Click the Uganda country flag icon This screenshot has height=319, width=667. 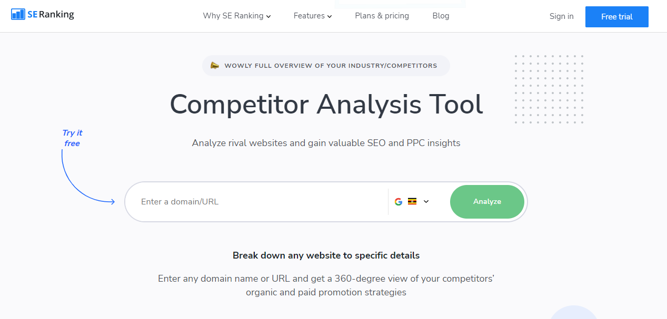[x=412, y=201]
